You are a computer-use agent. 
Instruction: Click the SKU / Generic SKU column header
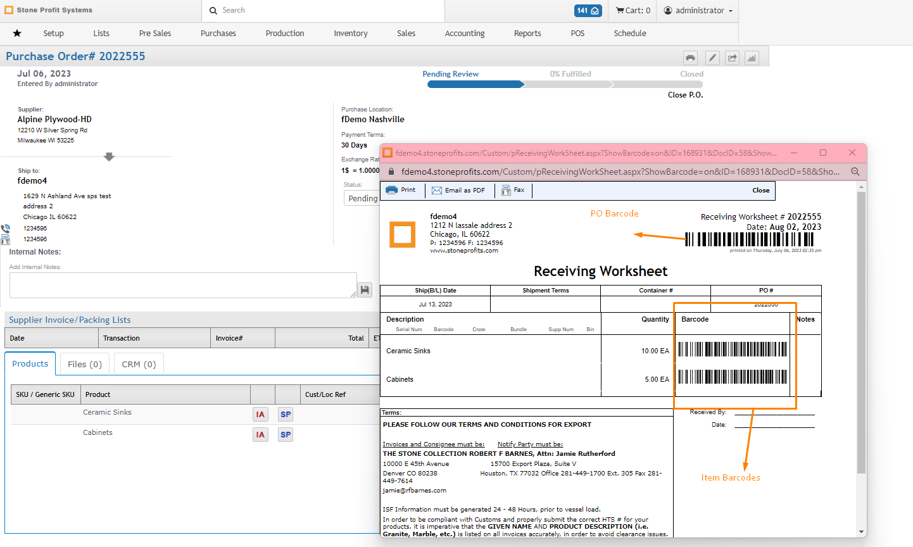pyautogui.click(x=45, y=394)
